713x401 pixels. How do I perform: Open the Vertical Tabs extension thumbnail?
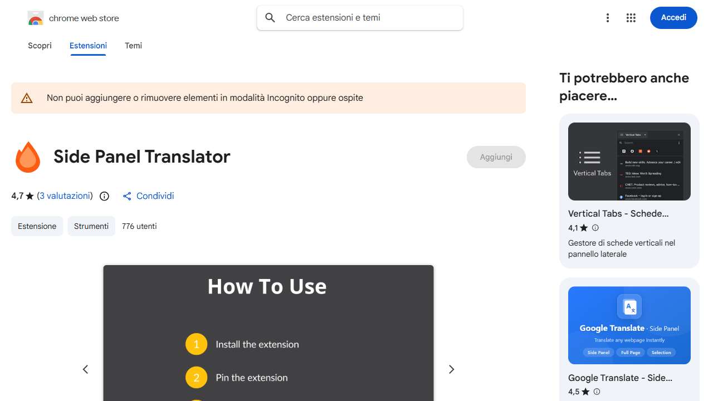tap(629, 162)
